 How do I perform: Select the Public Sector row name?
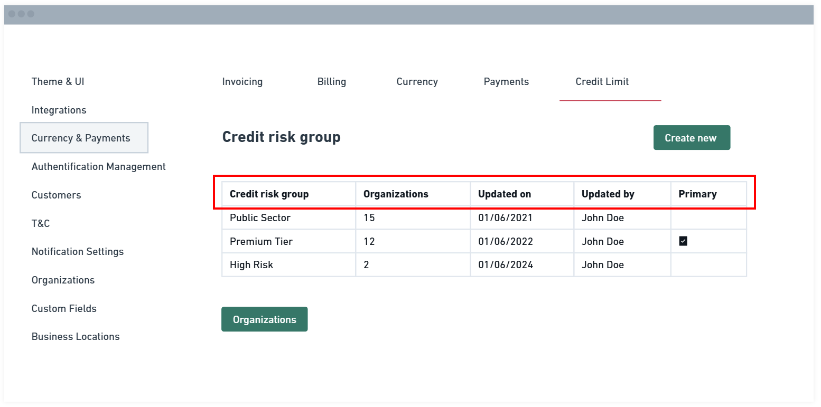pos(260,217)
